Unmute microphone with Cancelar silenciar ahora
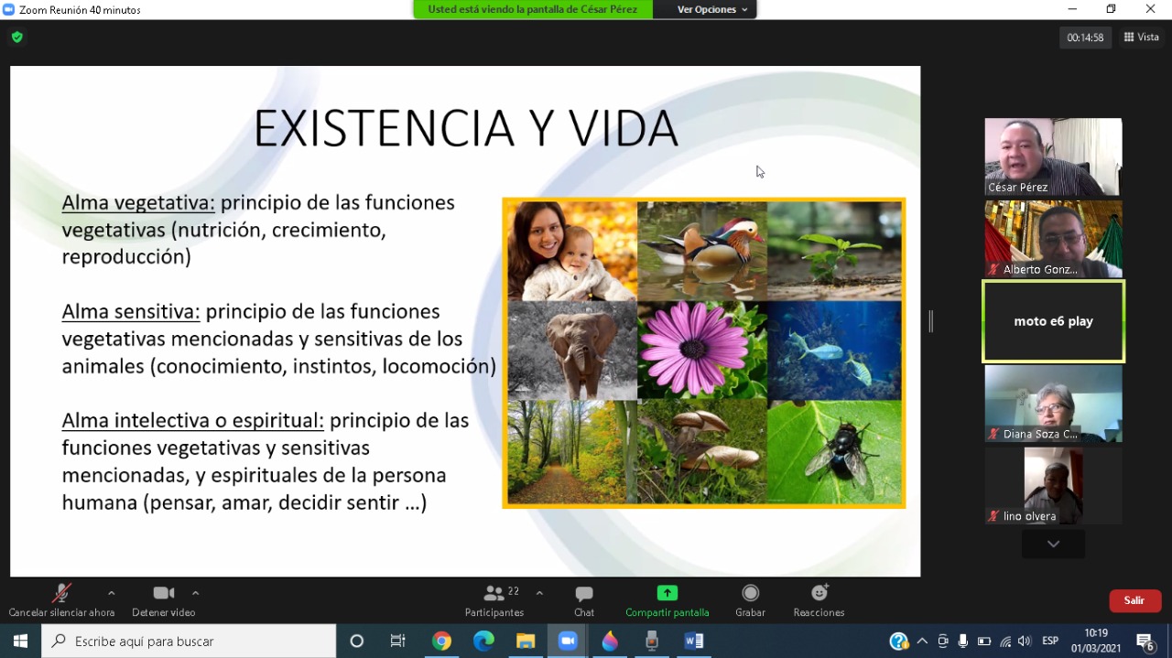The image size is (1172, 658). pos(61,600)
